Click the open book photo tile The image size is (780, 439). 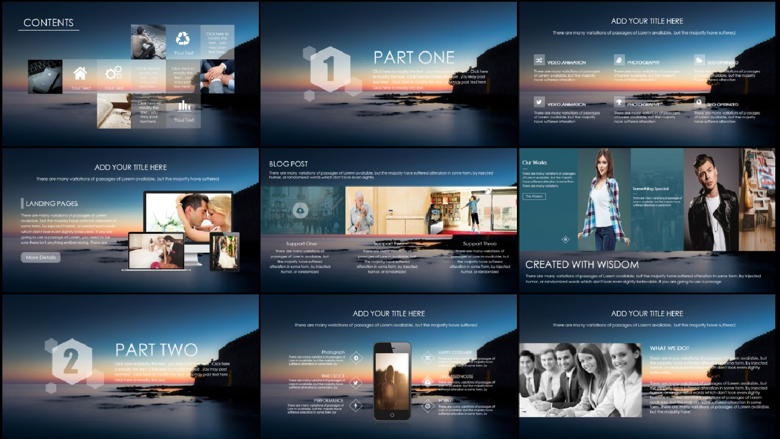(x=114, y=111)
